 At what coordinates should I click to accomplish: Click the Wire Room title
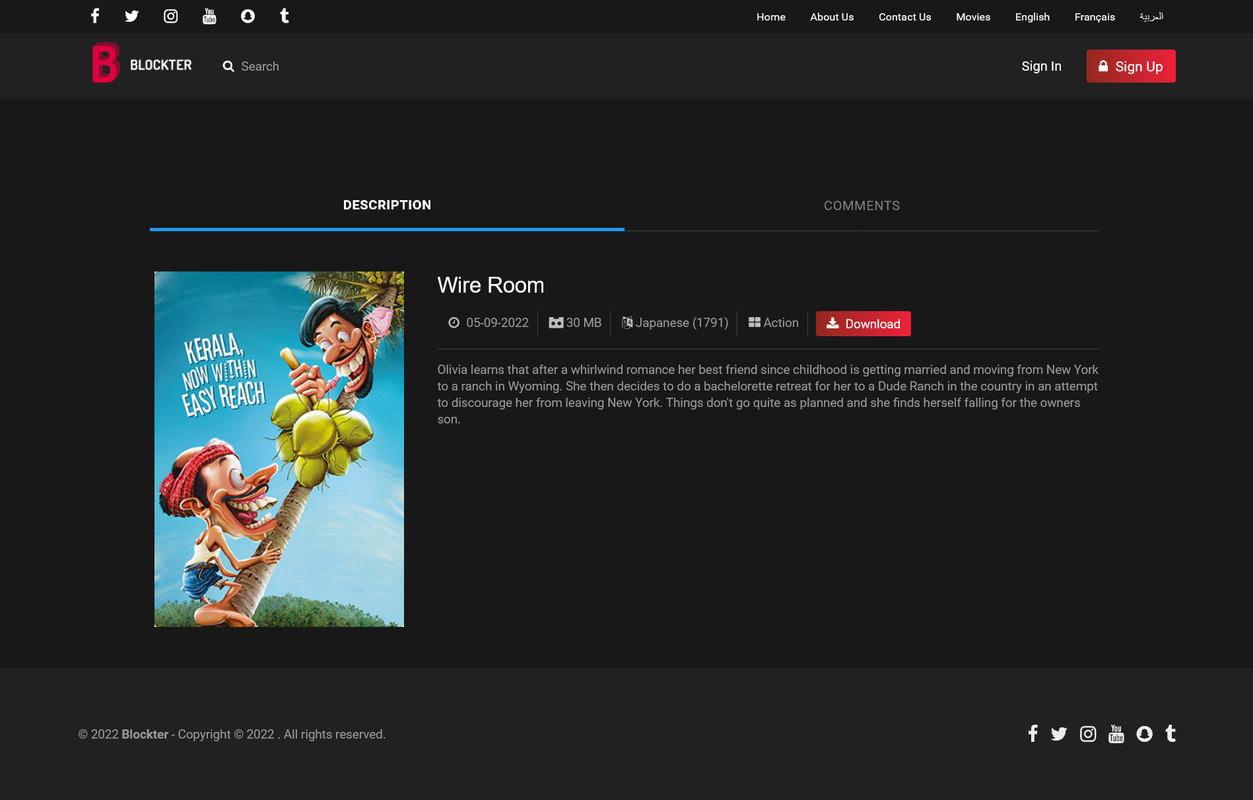(x=491, y=285)
